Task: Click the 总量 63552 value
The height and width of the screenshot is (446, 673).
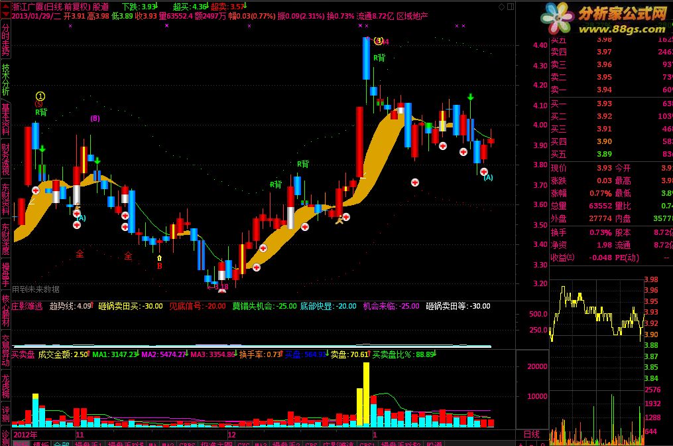Action: click(601, 206)
